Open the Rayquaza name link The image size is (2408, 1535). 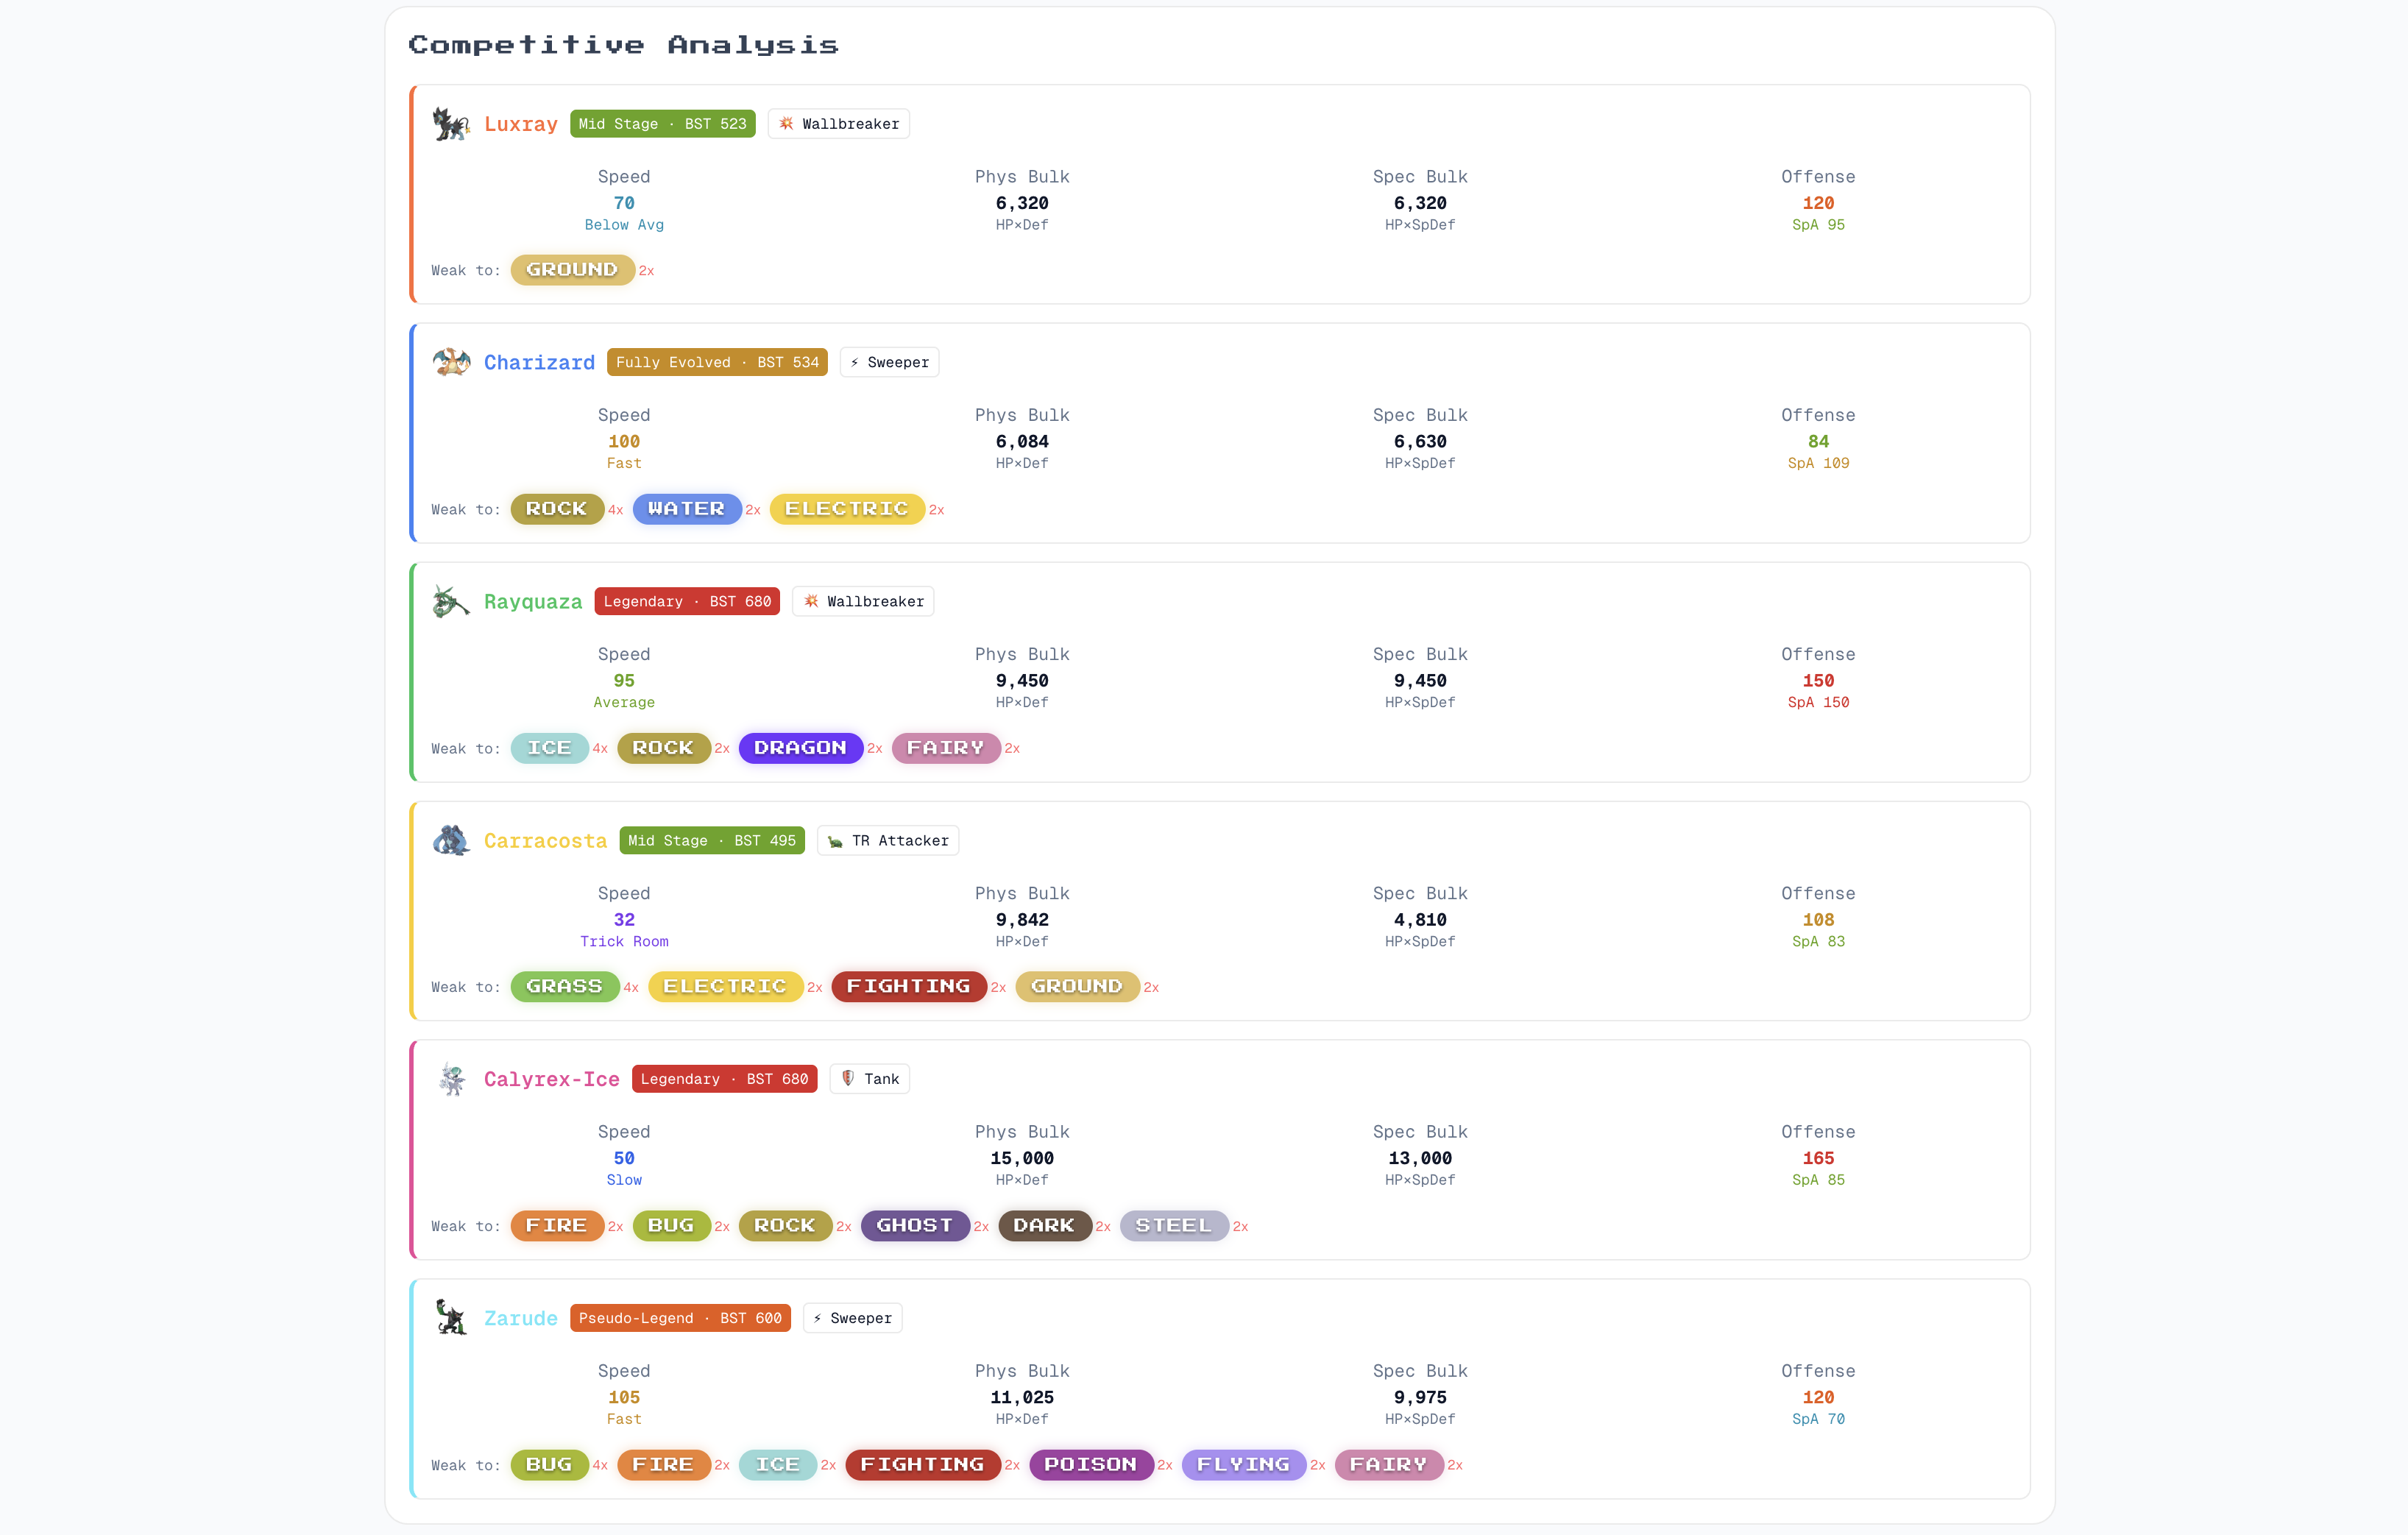(533, 601)
